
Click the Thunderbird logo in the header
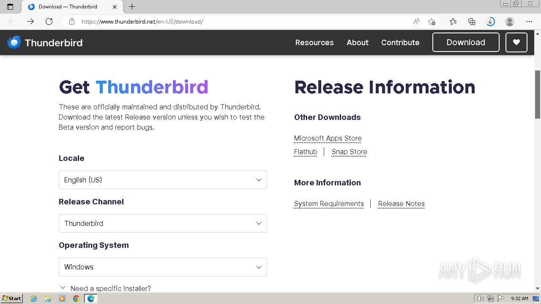(45, 42)
